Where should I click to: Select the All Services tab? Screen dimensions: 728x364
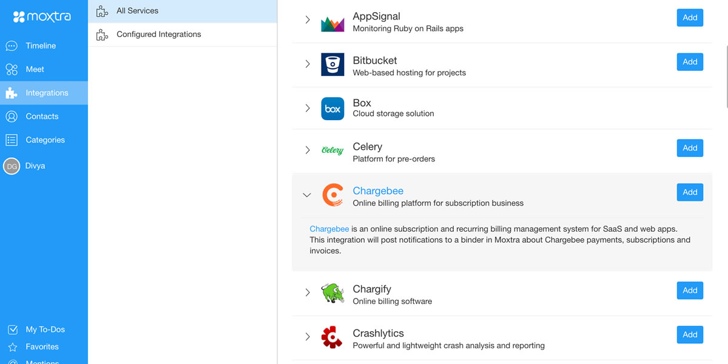tap(183, 11)
